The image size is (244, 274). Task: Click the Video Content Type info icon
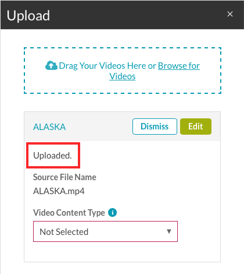(112, 212)
